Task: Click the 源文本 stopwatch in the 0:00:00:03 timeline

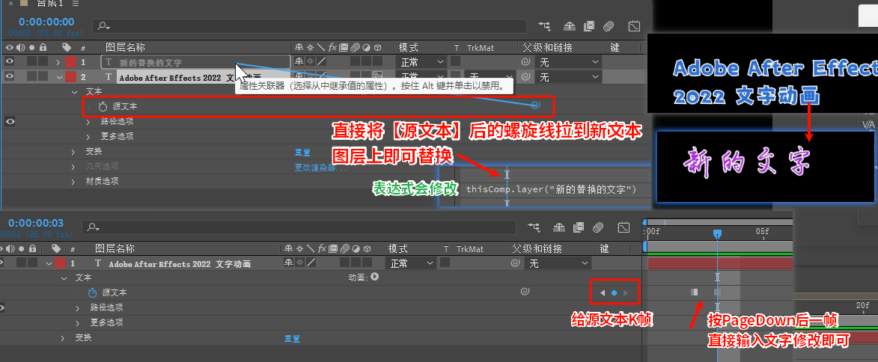Action: click(x=92, y=292)
